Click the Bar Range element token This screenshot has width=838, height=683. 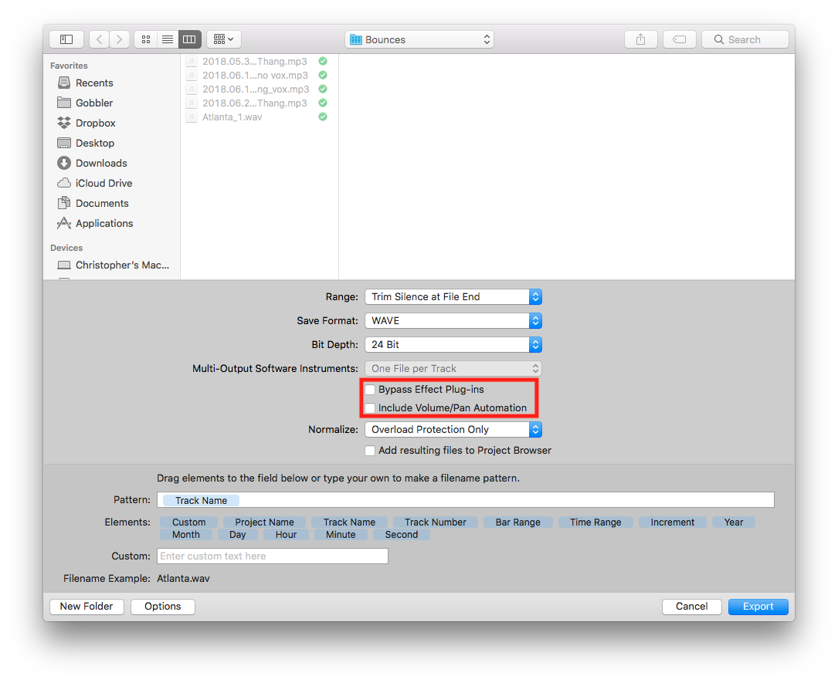click(x=518, y=522)
